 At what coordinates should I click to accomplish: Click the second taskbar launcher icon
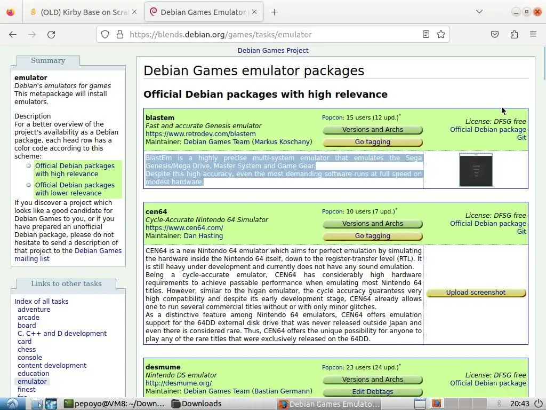click(51, 404)
